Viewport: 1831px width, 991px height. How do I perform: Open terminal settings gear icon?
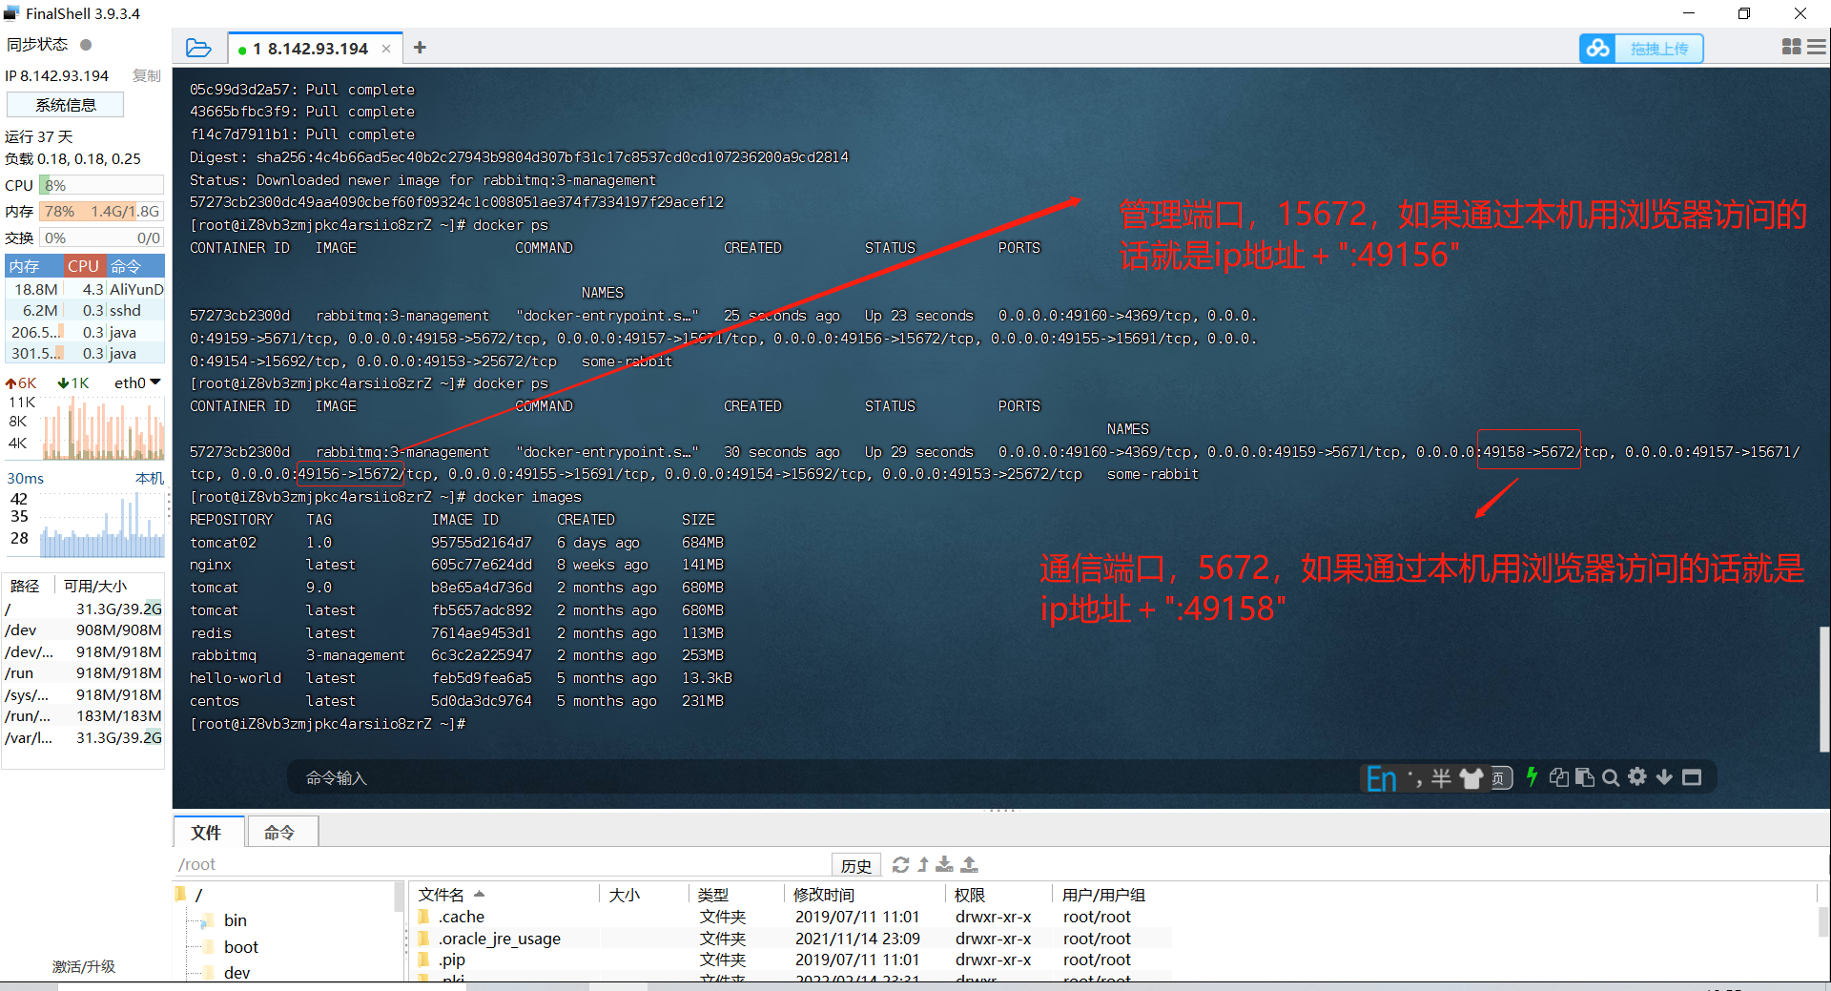pos(1637,776)
